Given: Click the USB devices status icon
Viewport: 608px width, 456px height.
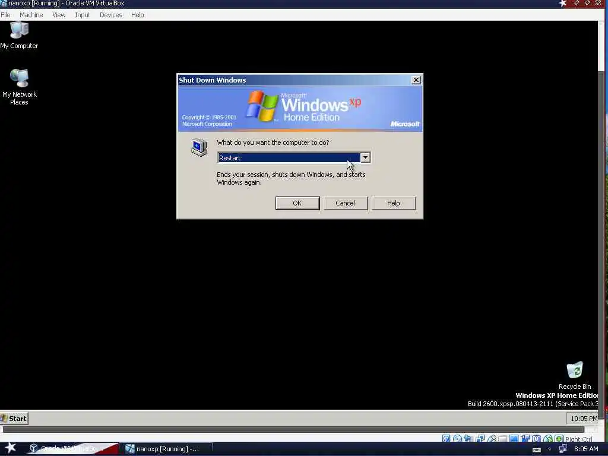Looking at the screenshot, I should tap(492, 439).
